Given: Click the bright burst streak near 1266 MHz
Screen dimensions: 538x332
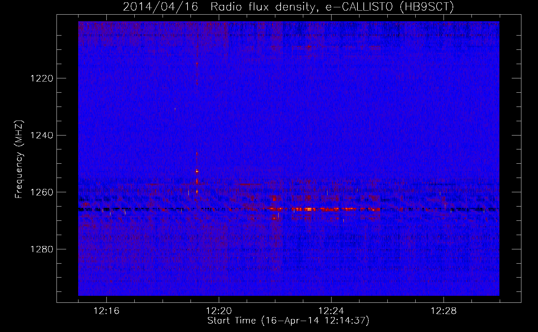Looking at the screenshot, I should [324, 209].
